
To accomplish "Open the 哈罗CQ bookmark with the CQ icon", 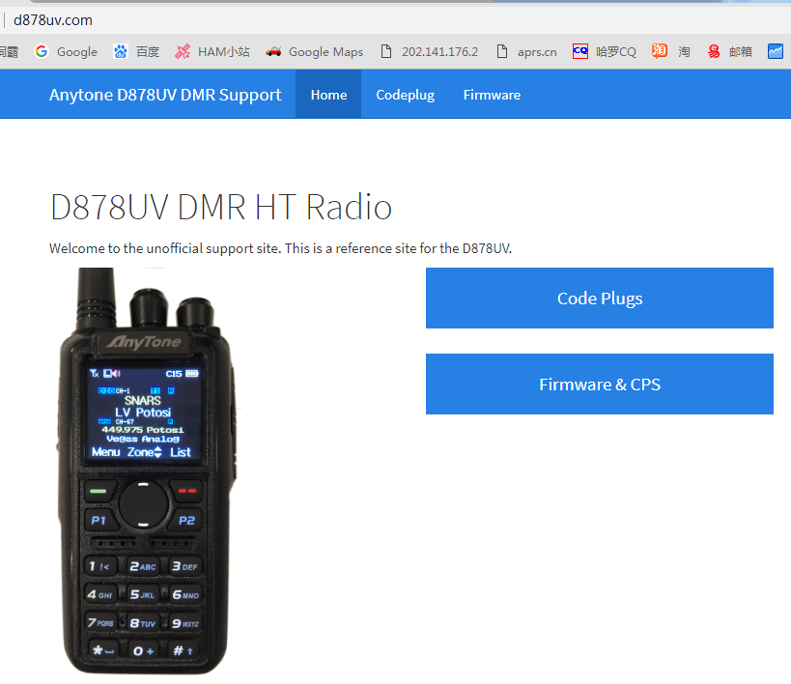I will click(604, 52).
